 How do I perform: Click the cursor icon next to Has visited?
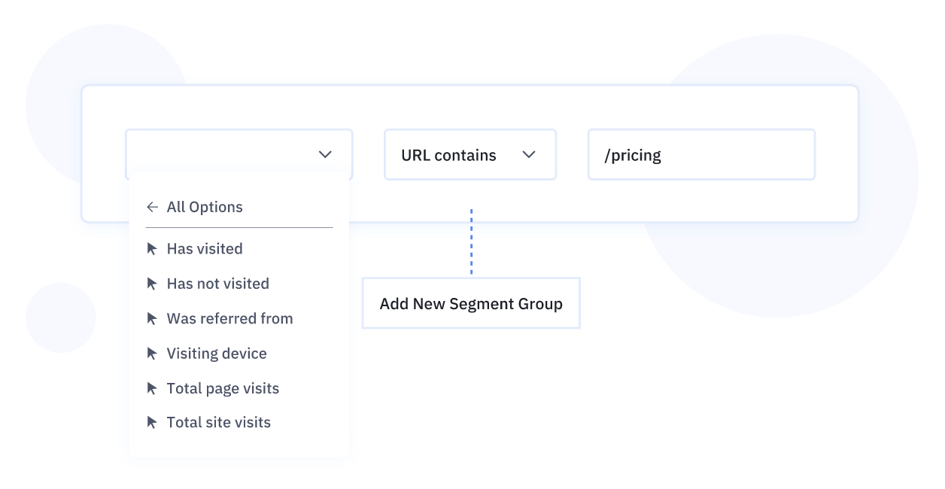pos(152,249)
